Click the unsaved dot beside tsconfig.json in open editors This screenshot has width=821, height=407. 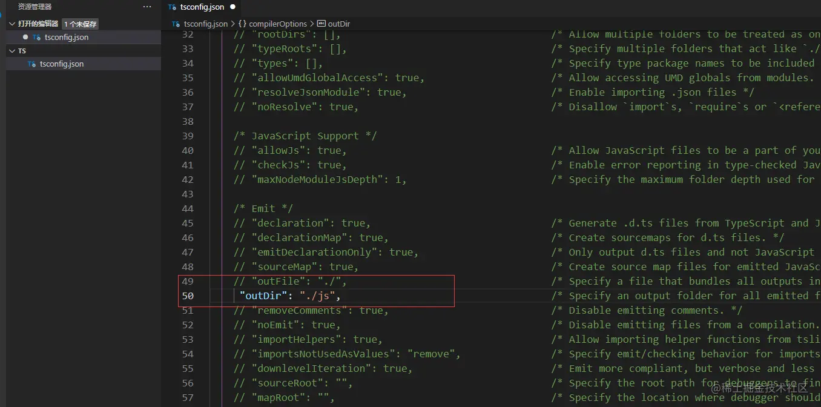[25, 37]
